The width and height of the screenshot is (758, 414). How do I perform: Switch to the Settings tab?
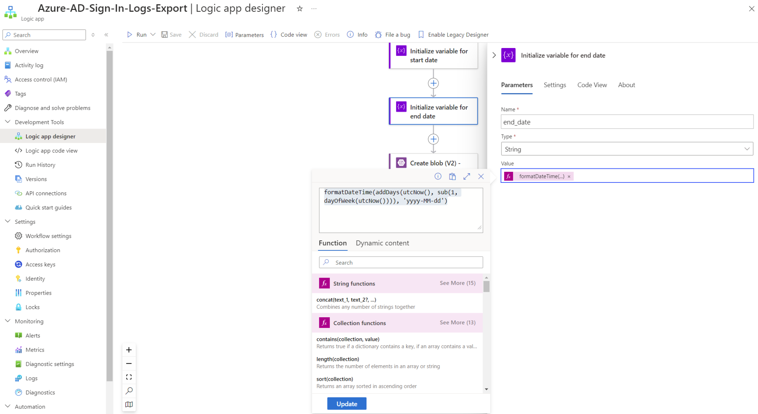[554, 85]
